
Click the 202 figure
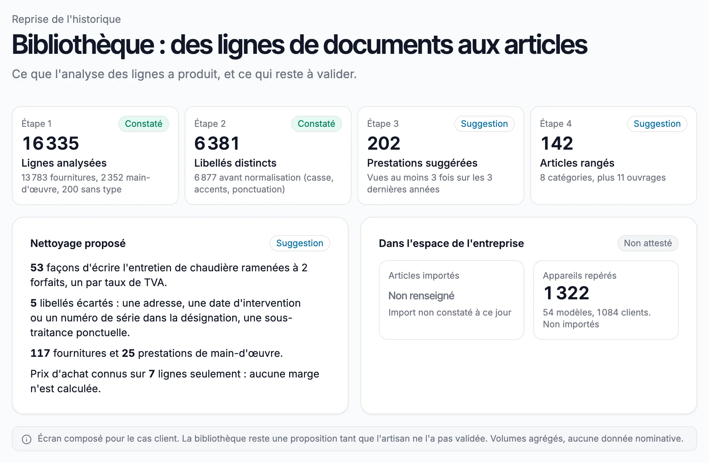(384, 143)
